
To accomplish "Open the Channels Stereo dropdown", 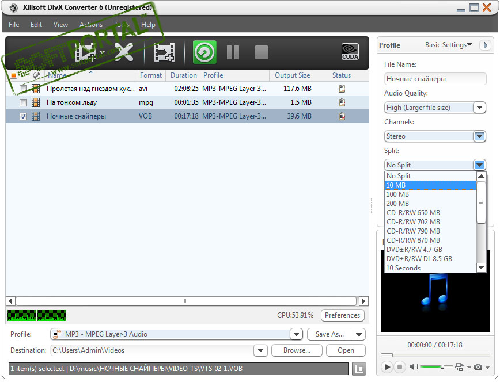I will (x=479, y=136).
